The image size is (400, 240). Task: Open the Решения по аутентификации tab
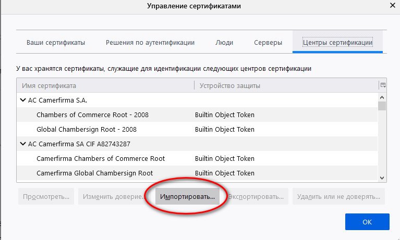click(x=150, y=43)
